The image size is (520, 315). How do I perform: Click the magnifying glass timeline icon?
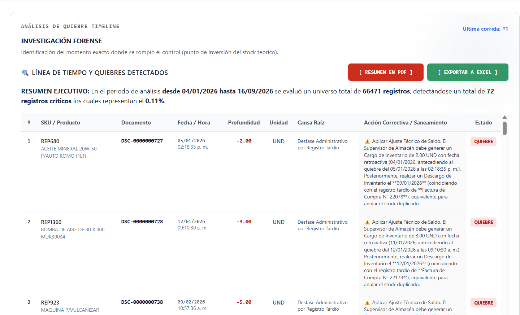pyautogui.click(x=25, y=73)
